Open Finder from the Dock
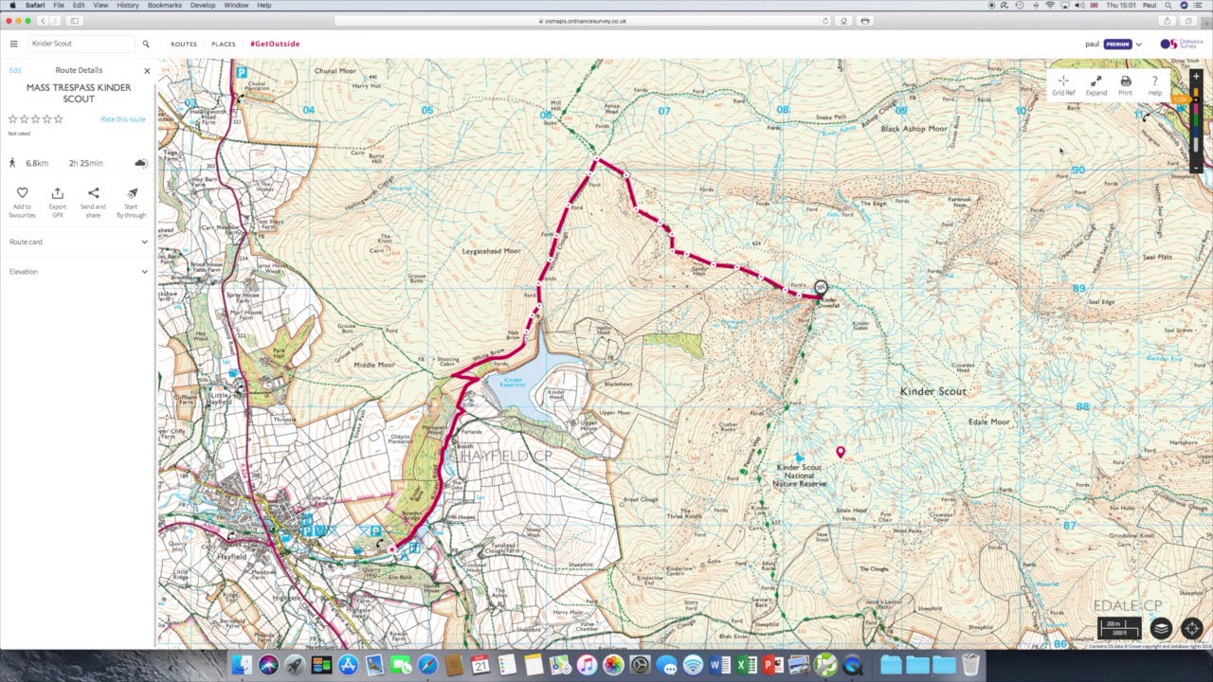1213x682 pixels. (x=242, y=665)
